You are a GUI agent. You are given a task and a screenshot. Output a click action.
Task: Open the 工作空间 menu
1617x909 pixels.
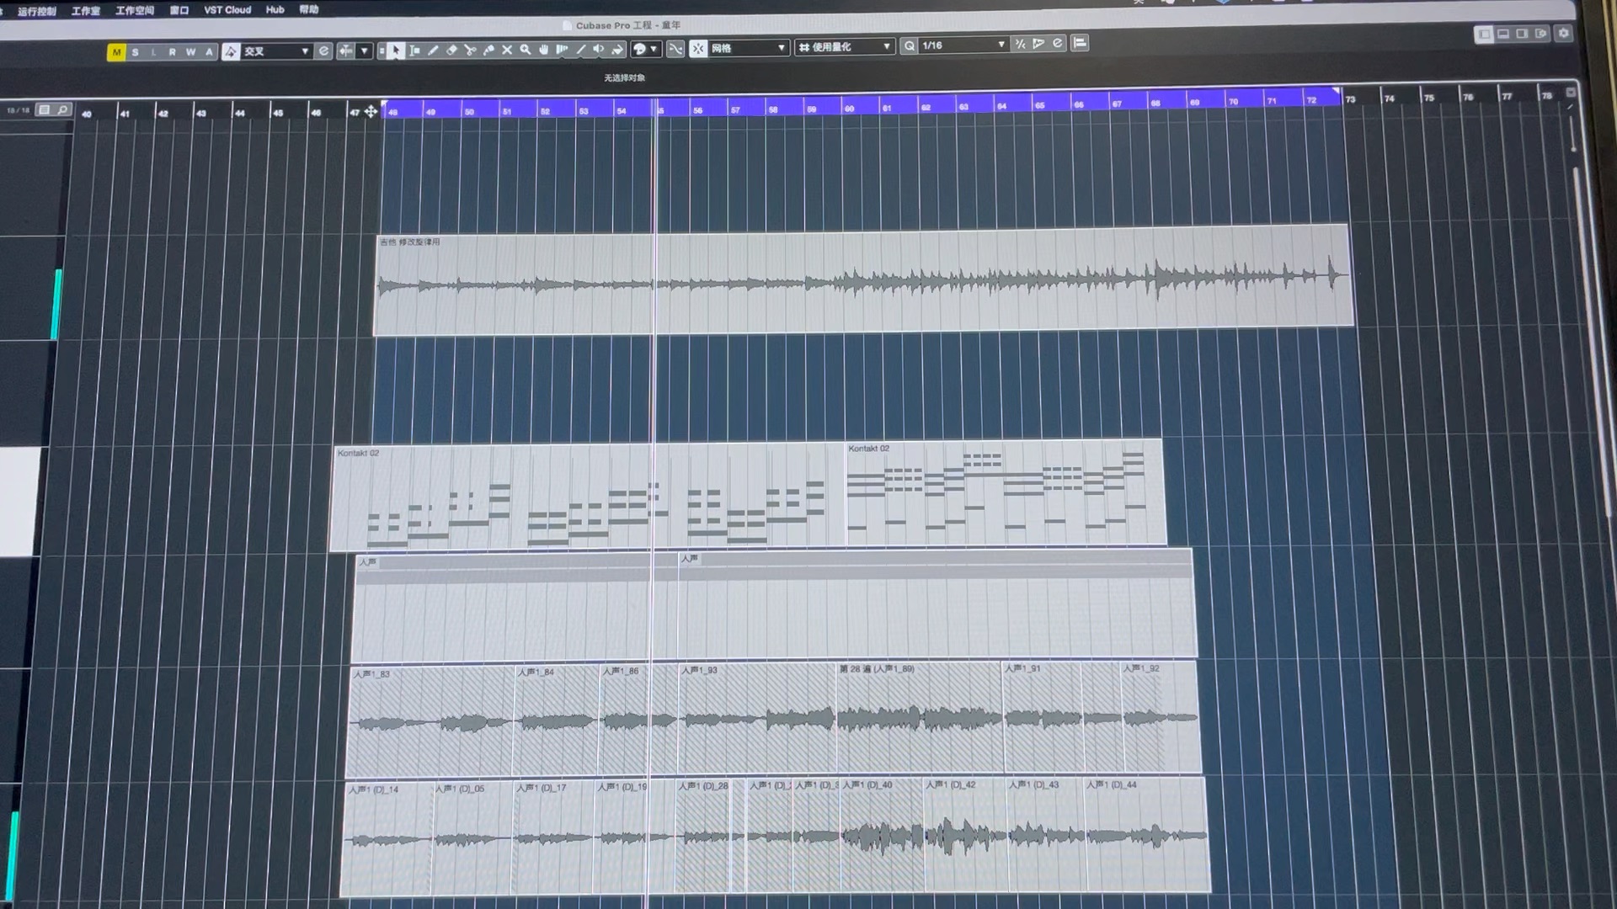pos(134,10)
